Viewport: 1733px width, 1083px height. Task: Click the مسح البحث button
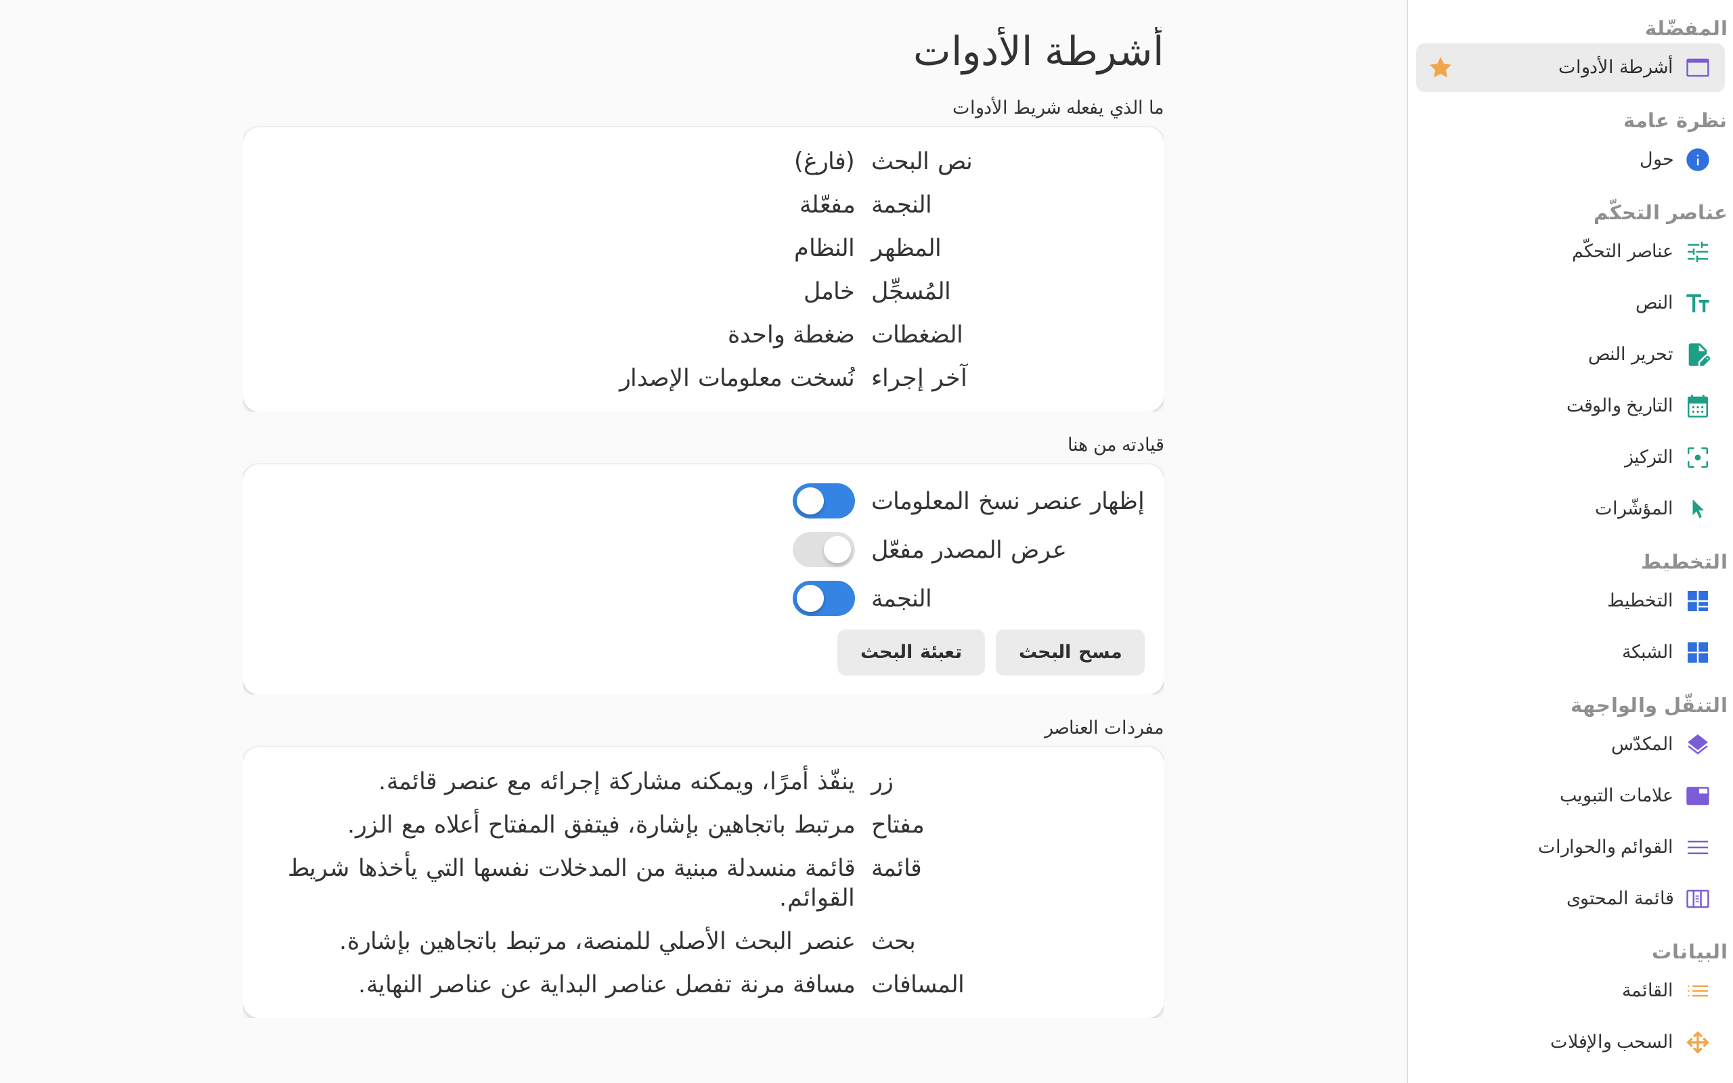pos(1070,653)
